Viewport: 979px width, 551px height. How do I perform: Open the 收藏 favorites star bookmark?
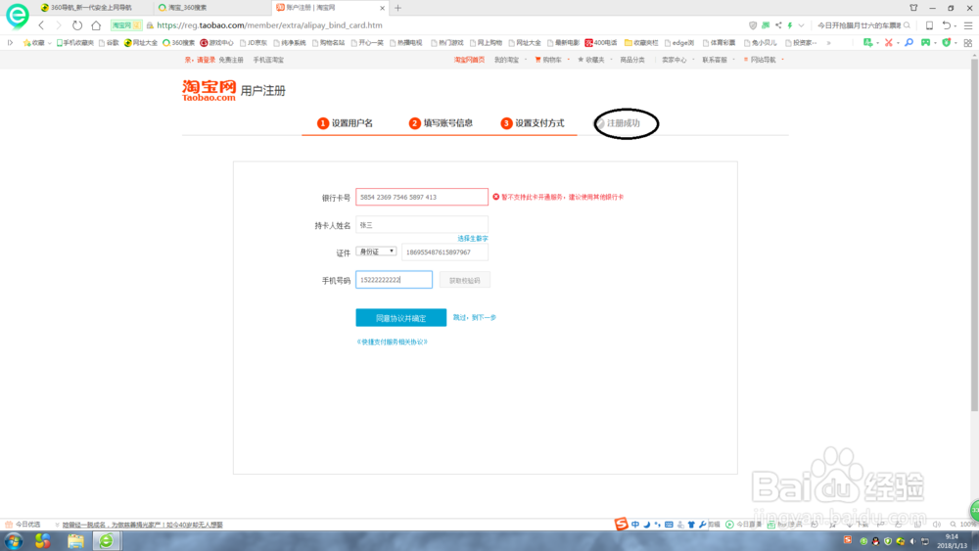pyautogui.click(x=33, y=43)
